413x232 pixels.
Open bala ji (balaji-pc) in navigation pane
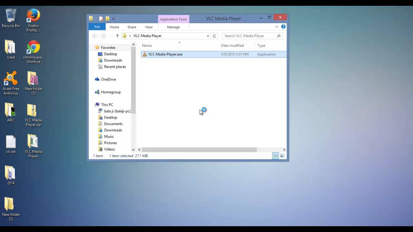click(x=117, y=111)
